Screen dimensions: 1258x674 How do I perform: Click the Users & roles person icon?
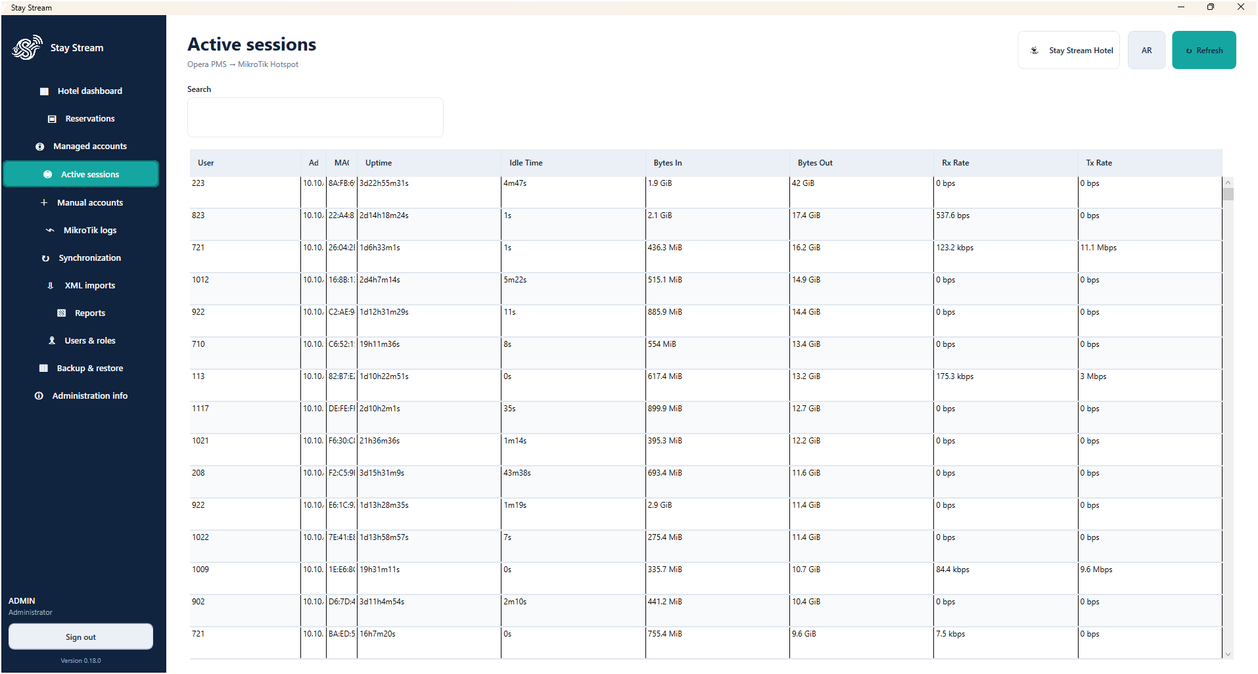pyautogui.click(x=52, y=341)
